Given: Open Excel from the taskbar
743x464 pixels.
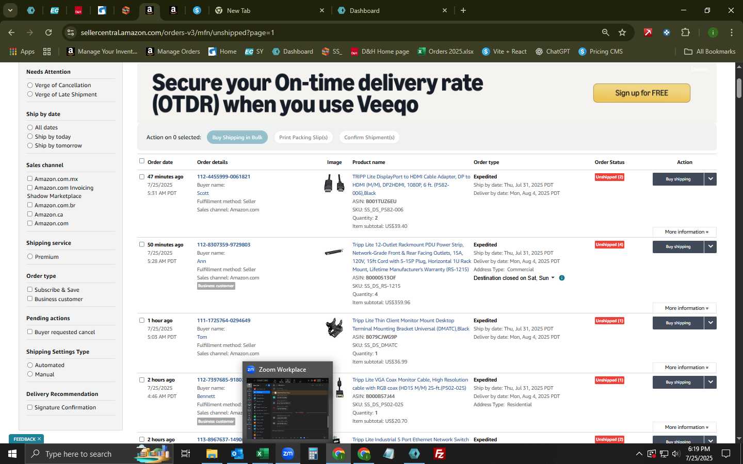Looking at the screenshot, I should click(x=263, y=454).
